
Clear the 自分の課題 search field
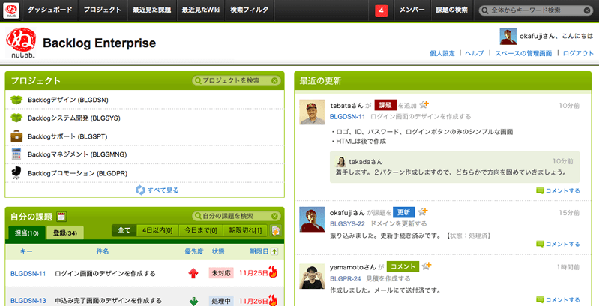pyautogui.click(x=274, y=216)
